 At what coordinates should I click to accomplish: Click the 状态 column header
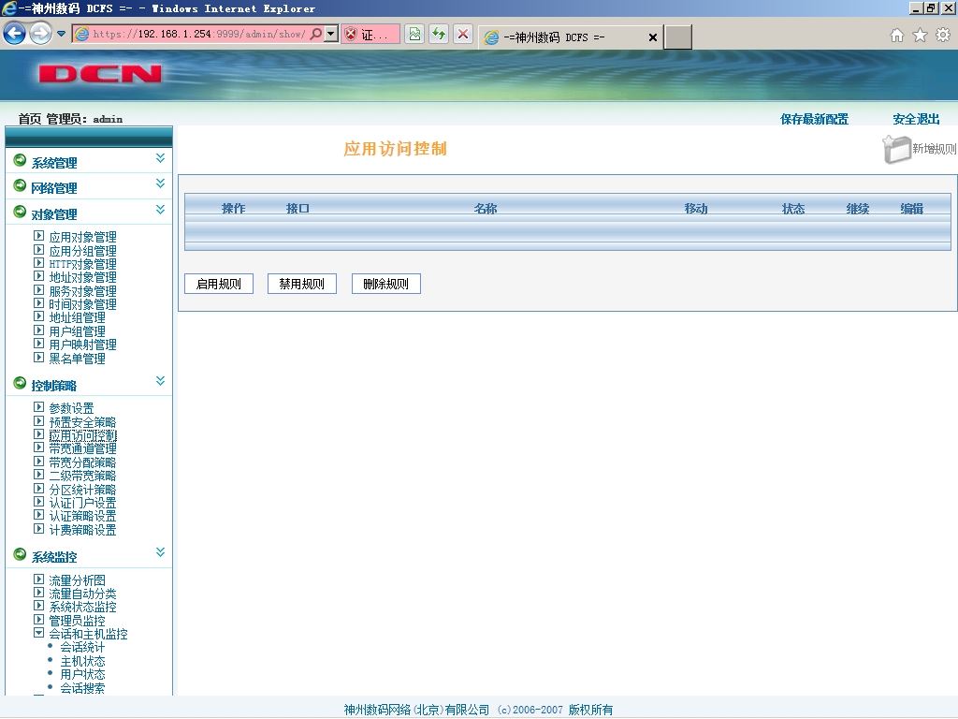pos(793,209)
